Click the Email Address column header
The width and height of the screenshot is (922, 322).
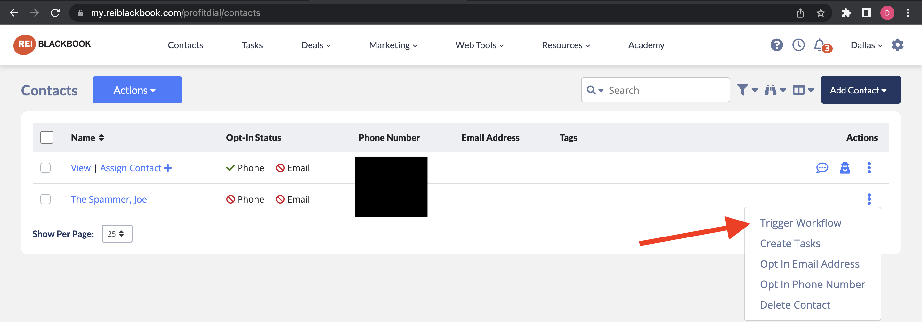[x=490, y=137]
